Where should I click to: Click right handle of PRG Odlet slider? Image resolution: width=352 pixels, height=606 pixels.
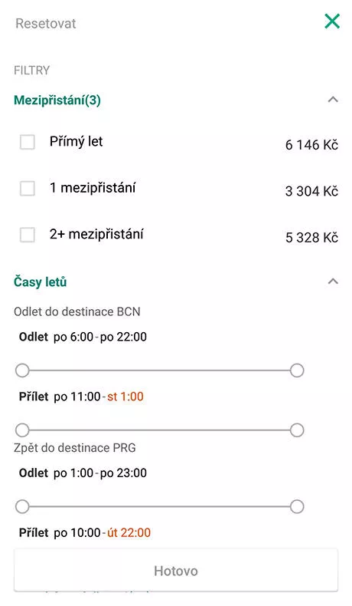(x=297, y=506)
